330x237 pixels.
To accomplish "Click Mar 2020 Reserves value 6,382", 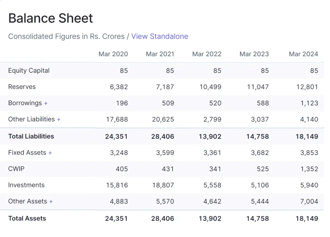I will [x=119, y=87].
